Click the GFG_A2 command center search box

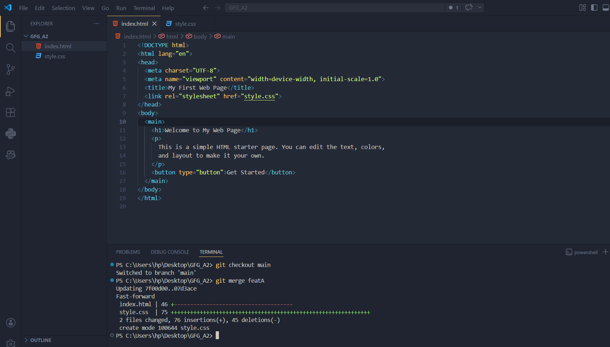[335, 8]
